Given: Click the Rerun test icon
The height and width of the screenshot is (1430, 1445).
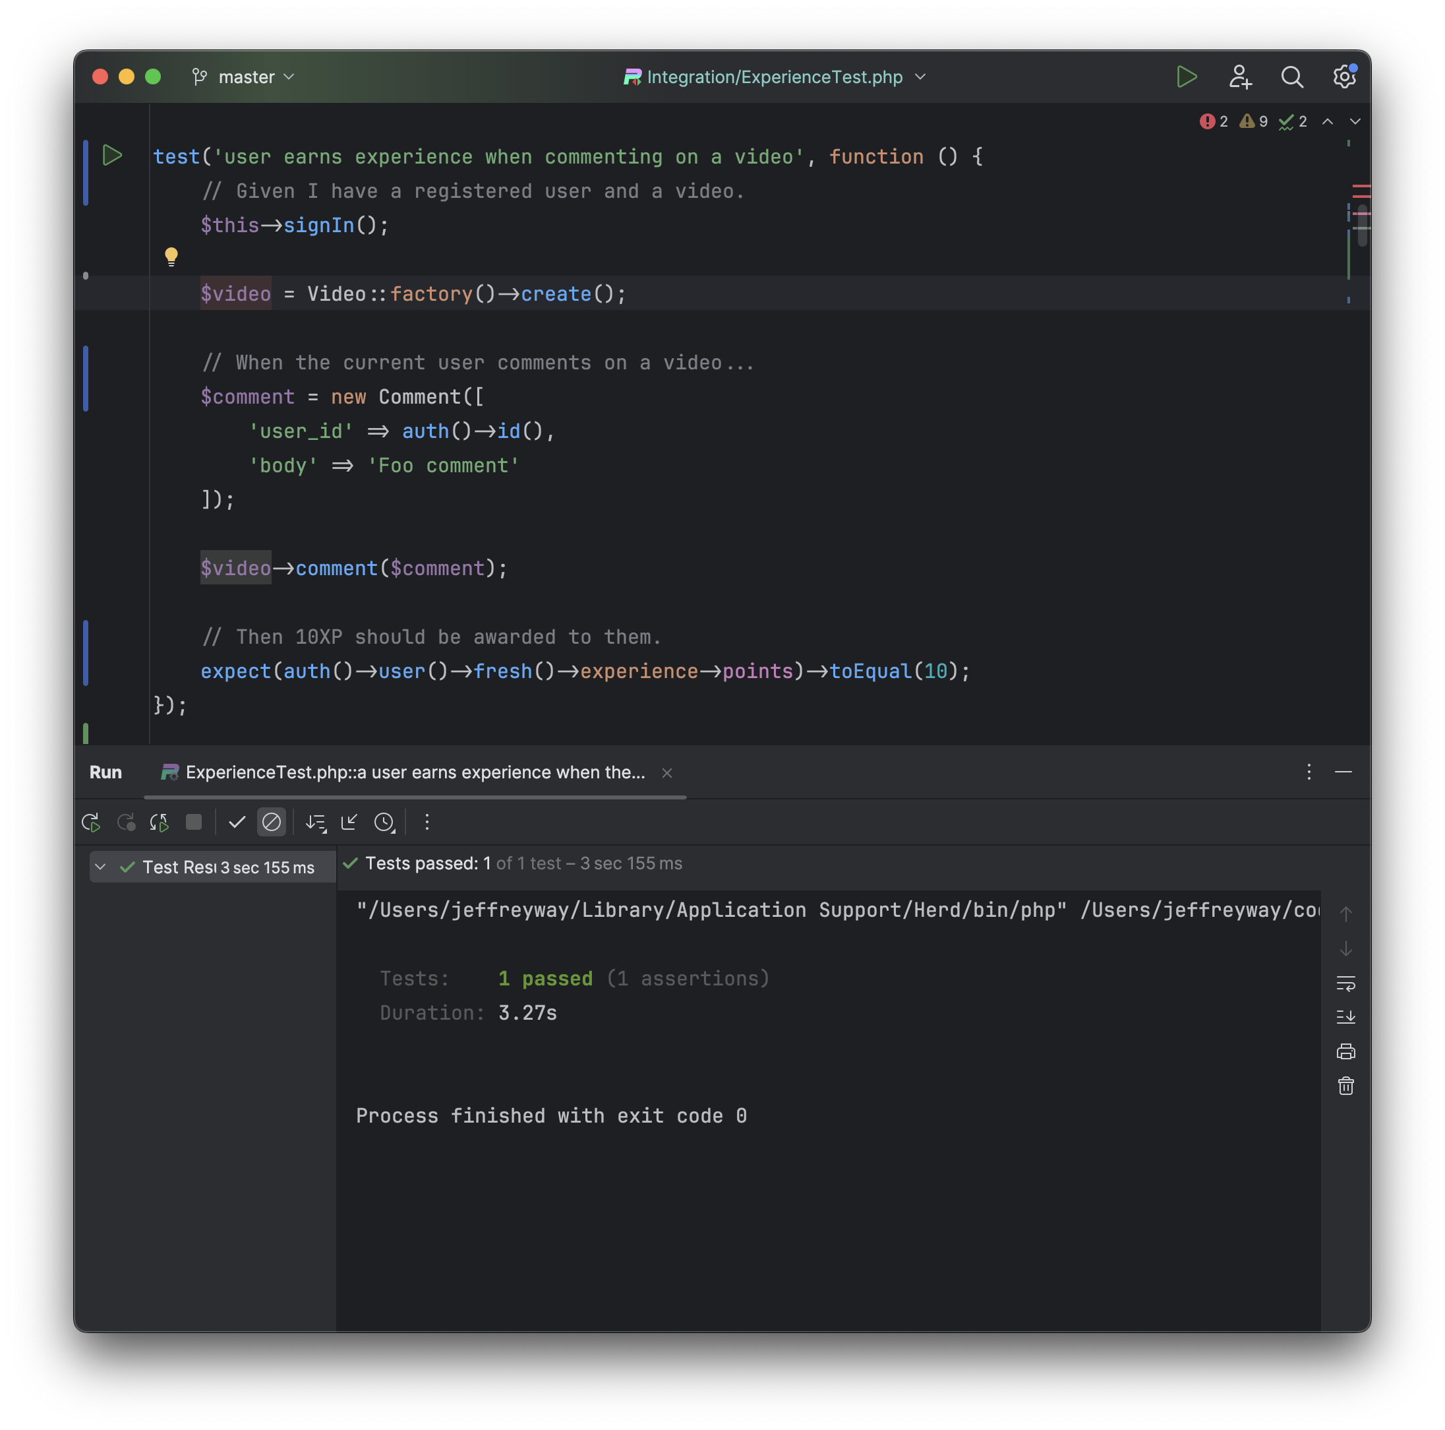Looking at the screenshot, I should [91, 823].
